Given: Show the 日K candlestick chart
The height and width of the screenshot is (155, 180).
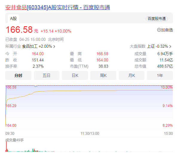Looking at the screenshot, I should (75, 75).
